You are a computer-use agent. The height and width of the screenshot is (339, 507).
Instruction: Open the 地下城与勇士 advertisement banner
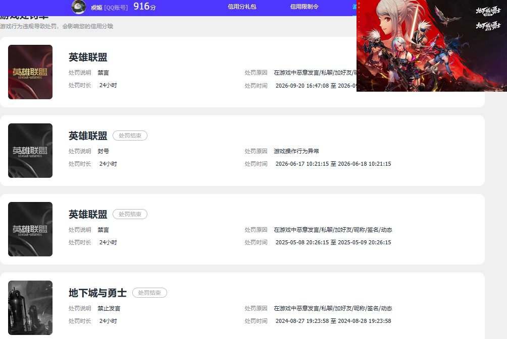click(x=432, y=45)
